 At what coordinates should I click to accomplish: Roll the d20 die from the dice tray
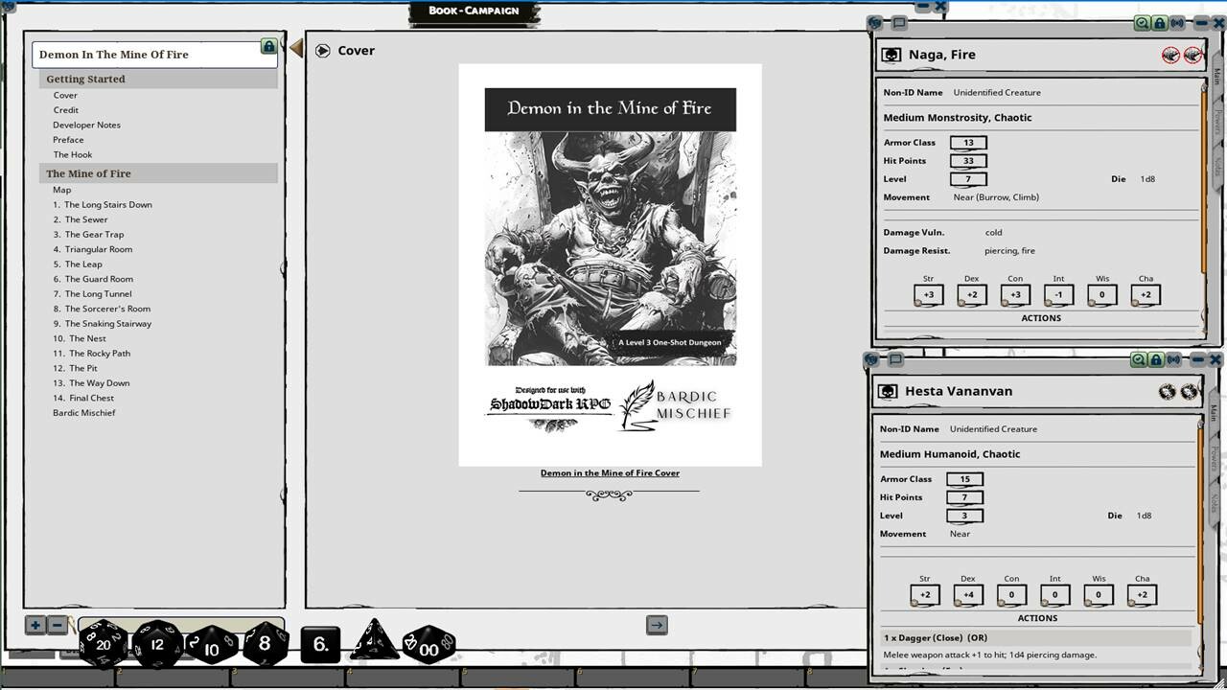click(103, 644)
